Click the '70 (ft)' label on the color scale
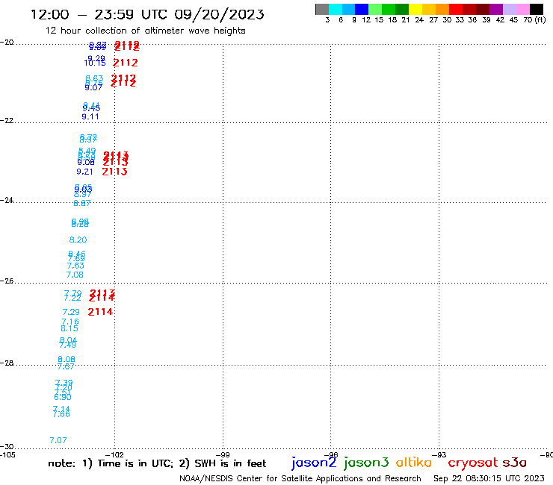Viewport: 553px width, 485px height. (534, 20)
